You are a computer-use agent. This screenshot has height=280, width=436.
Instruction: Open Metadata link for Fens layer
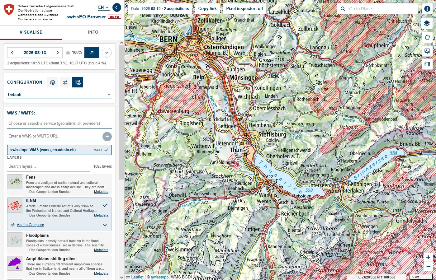[101, 192]
